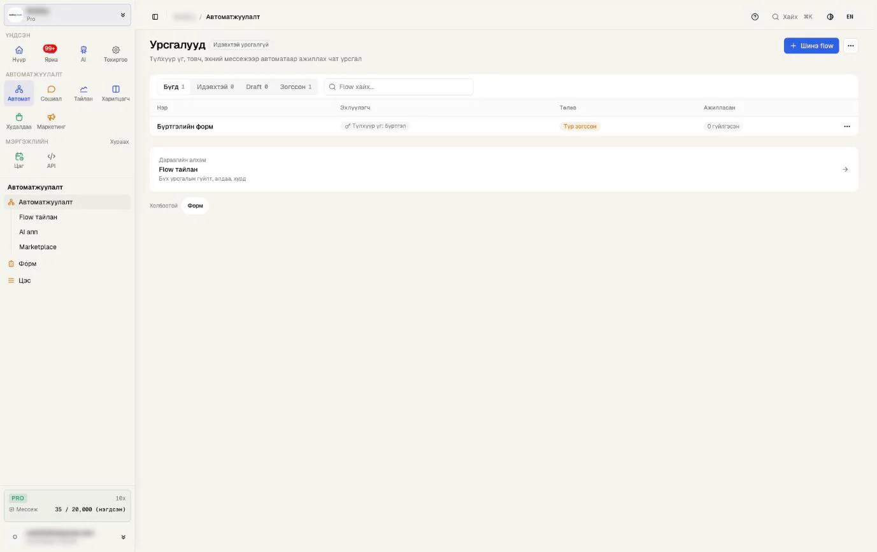
Task: Open the Тайлан reports icon
Action: click(83, 93)
